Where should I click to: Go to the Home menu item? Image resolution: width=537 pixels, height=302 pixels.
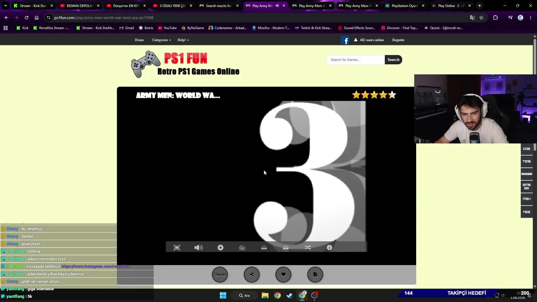139,40
